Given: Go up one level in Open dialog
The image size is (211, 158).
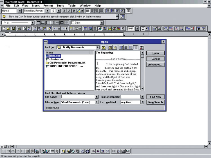Looking at the screenshot, I should point(104,47).
